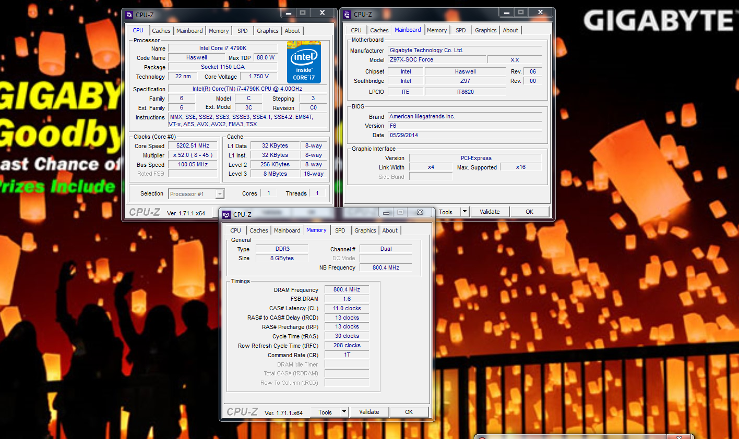Screen dimensions: 739x439
Task: Click the Bus Speed value 100.05 MHz
Action: click(x=193, y=165)
